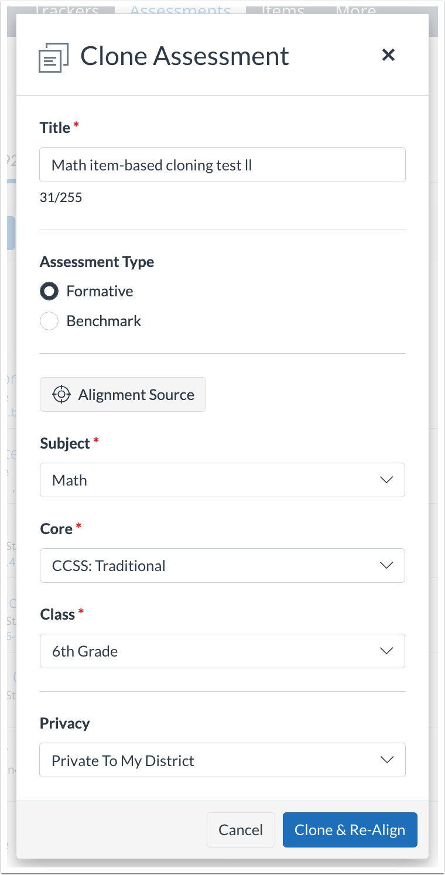Select the Formative assessment type
The width and height of the screenshot is (445, 875).
click(x=49, y=291)
